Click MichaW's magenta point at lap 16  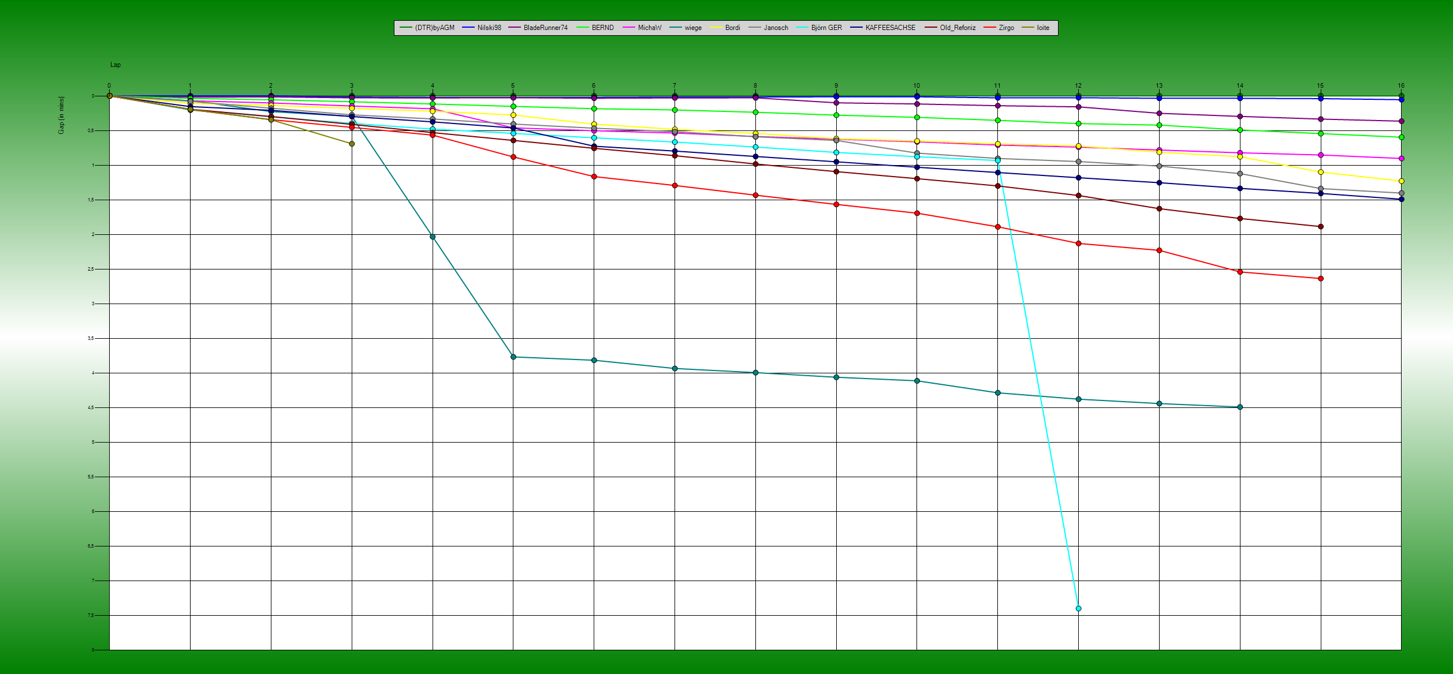(x=1402, y=159)
